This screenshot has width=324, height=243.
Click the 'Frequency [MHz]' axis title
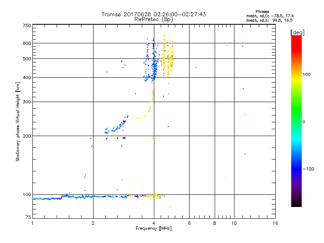[153, 228]
